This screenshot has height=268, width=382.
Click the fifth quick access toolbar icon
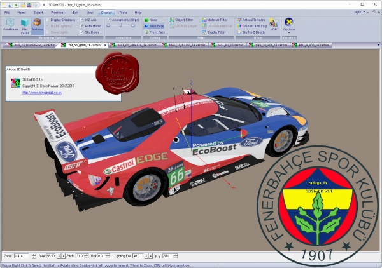point(29,5)
